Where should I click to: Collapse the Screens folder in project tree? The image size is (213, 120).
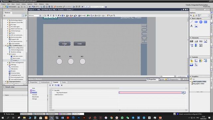(x=8, y=54)
